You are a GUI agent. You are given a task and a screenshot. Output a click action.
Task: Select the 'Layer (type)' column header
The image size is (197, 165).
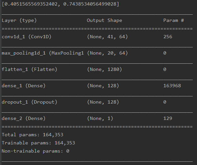(19, 21)
